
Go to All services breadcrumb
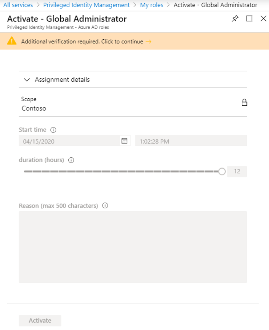pos(18,5)
